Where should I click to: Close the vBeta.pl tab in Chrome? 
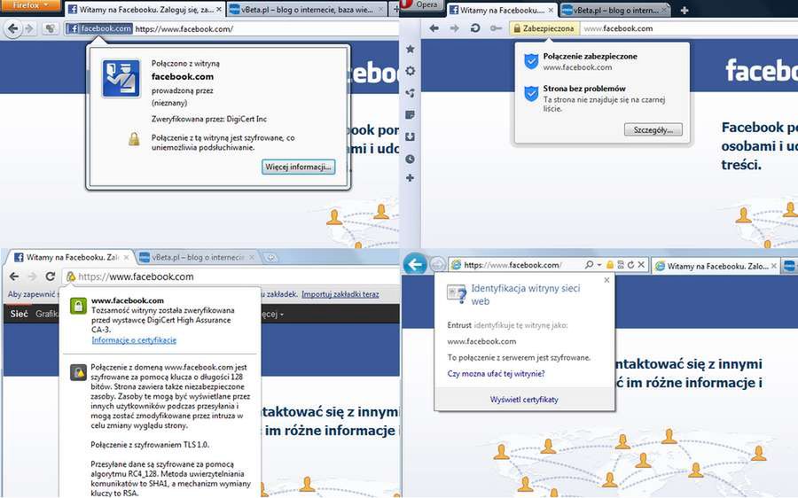tap(251, 257)
